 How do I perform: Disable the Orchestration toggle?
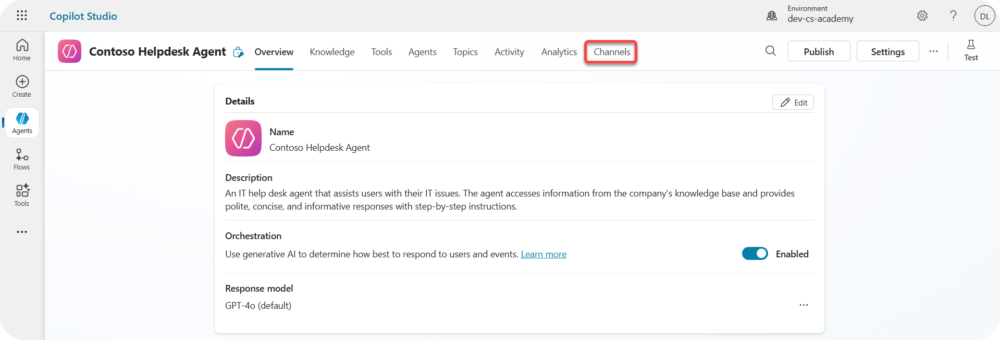click(755, 254)
